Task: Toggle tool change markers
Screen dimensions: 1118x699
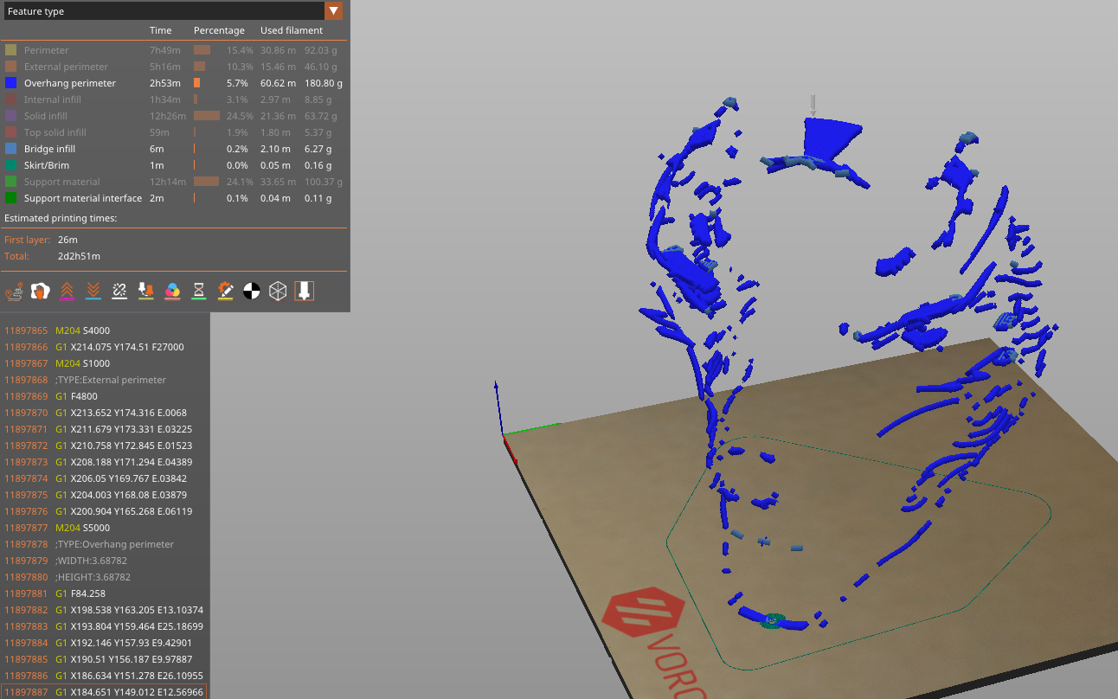Action: point(145,291)
